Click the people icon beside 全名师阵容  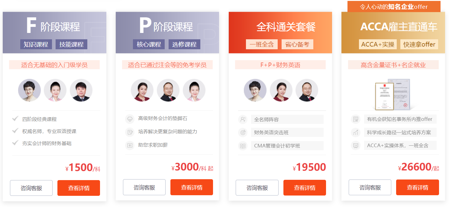(243, 119)
